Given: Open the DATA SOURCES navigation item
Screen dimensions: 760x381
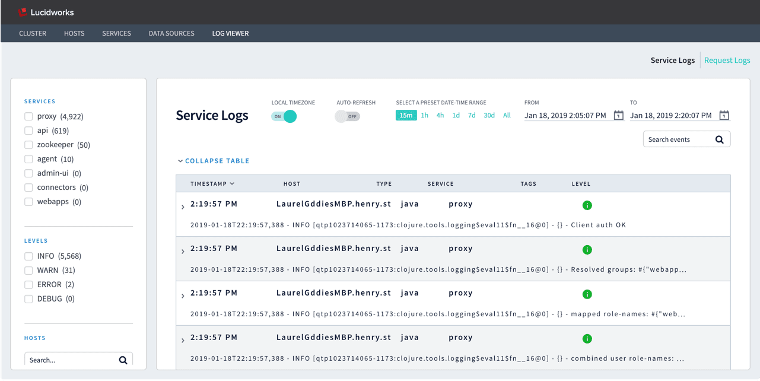Looking at the screenshot, I should pos(171,33).
